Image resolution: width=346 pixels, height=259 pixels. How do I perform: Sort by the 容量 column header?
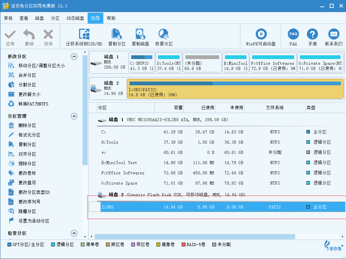pyautogui.click(x=169, y=108)
